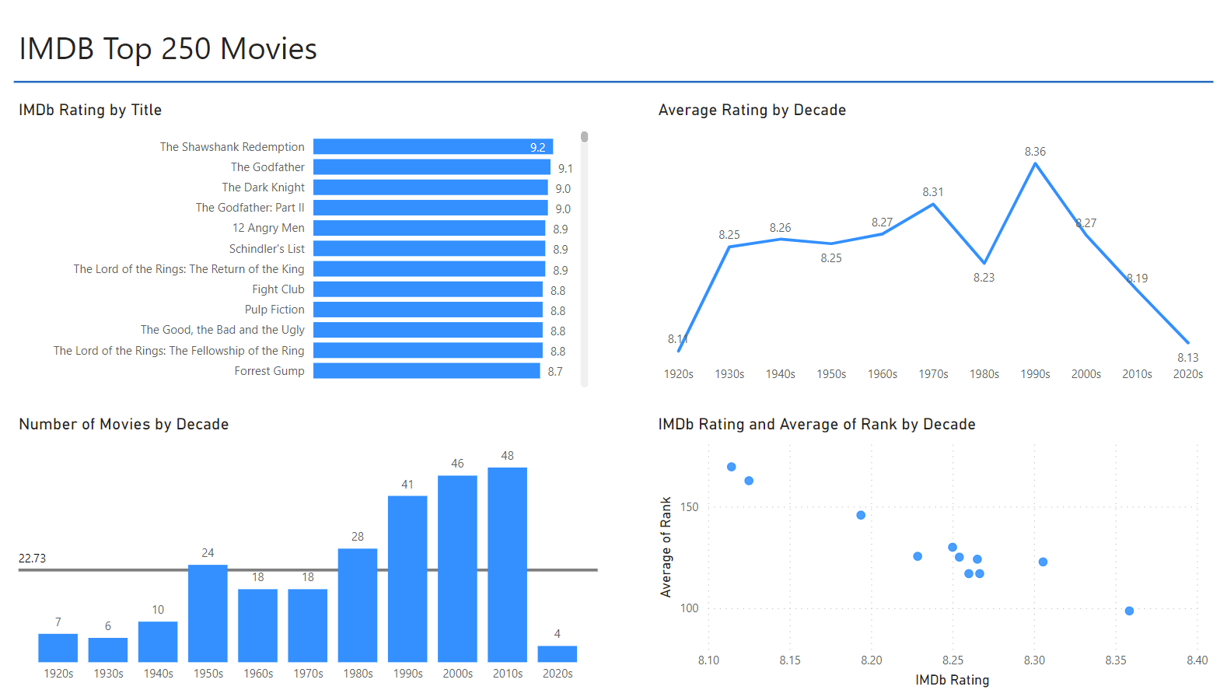Screen dimensions: 1227x690
Task: Select the 1970s column in the movie count chart
Action: pyautogui.click(x=308, y=625)
